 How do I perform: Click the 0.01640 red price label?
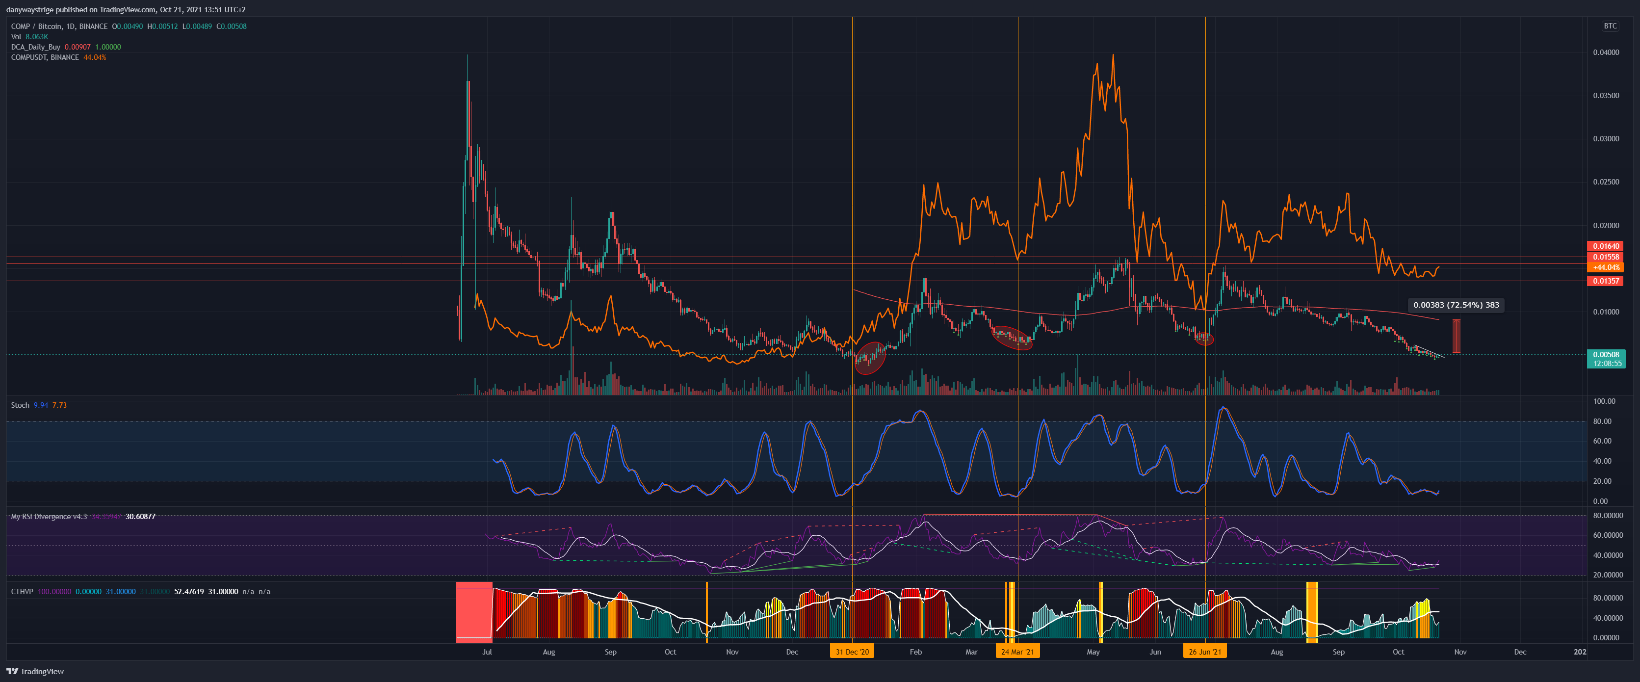tap(1606, 246)
